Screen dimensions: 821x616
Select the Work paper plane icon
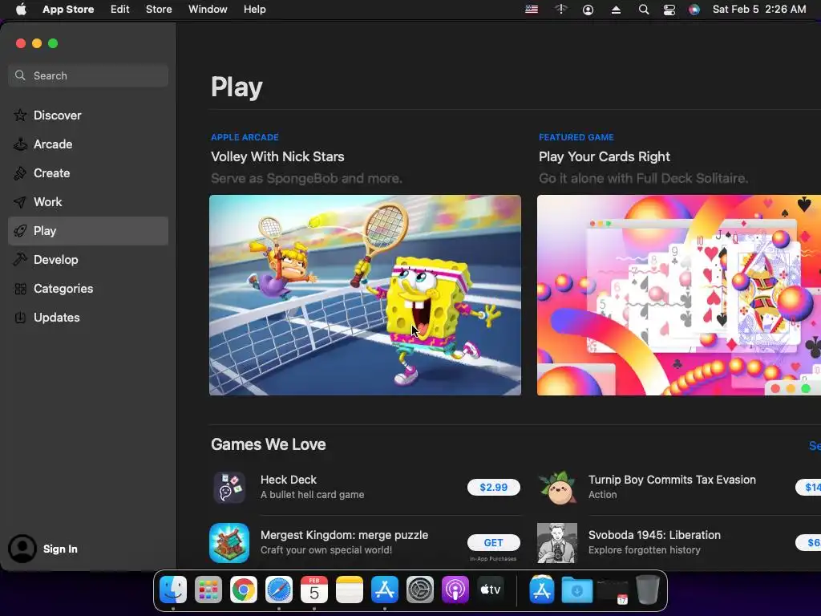pos(20,201)
